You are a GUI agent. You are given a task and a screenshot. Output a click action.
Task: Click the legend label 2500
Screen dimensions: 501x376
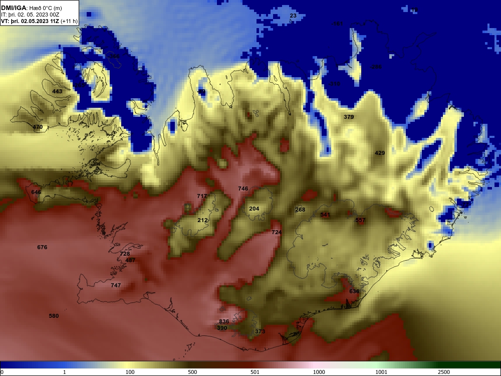(x=444, y=372)
